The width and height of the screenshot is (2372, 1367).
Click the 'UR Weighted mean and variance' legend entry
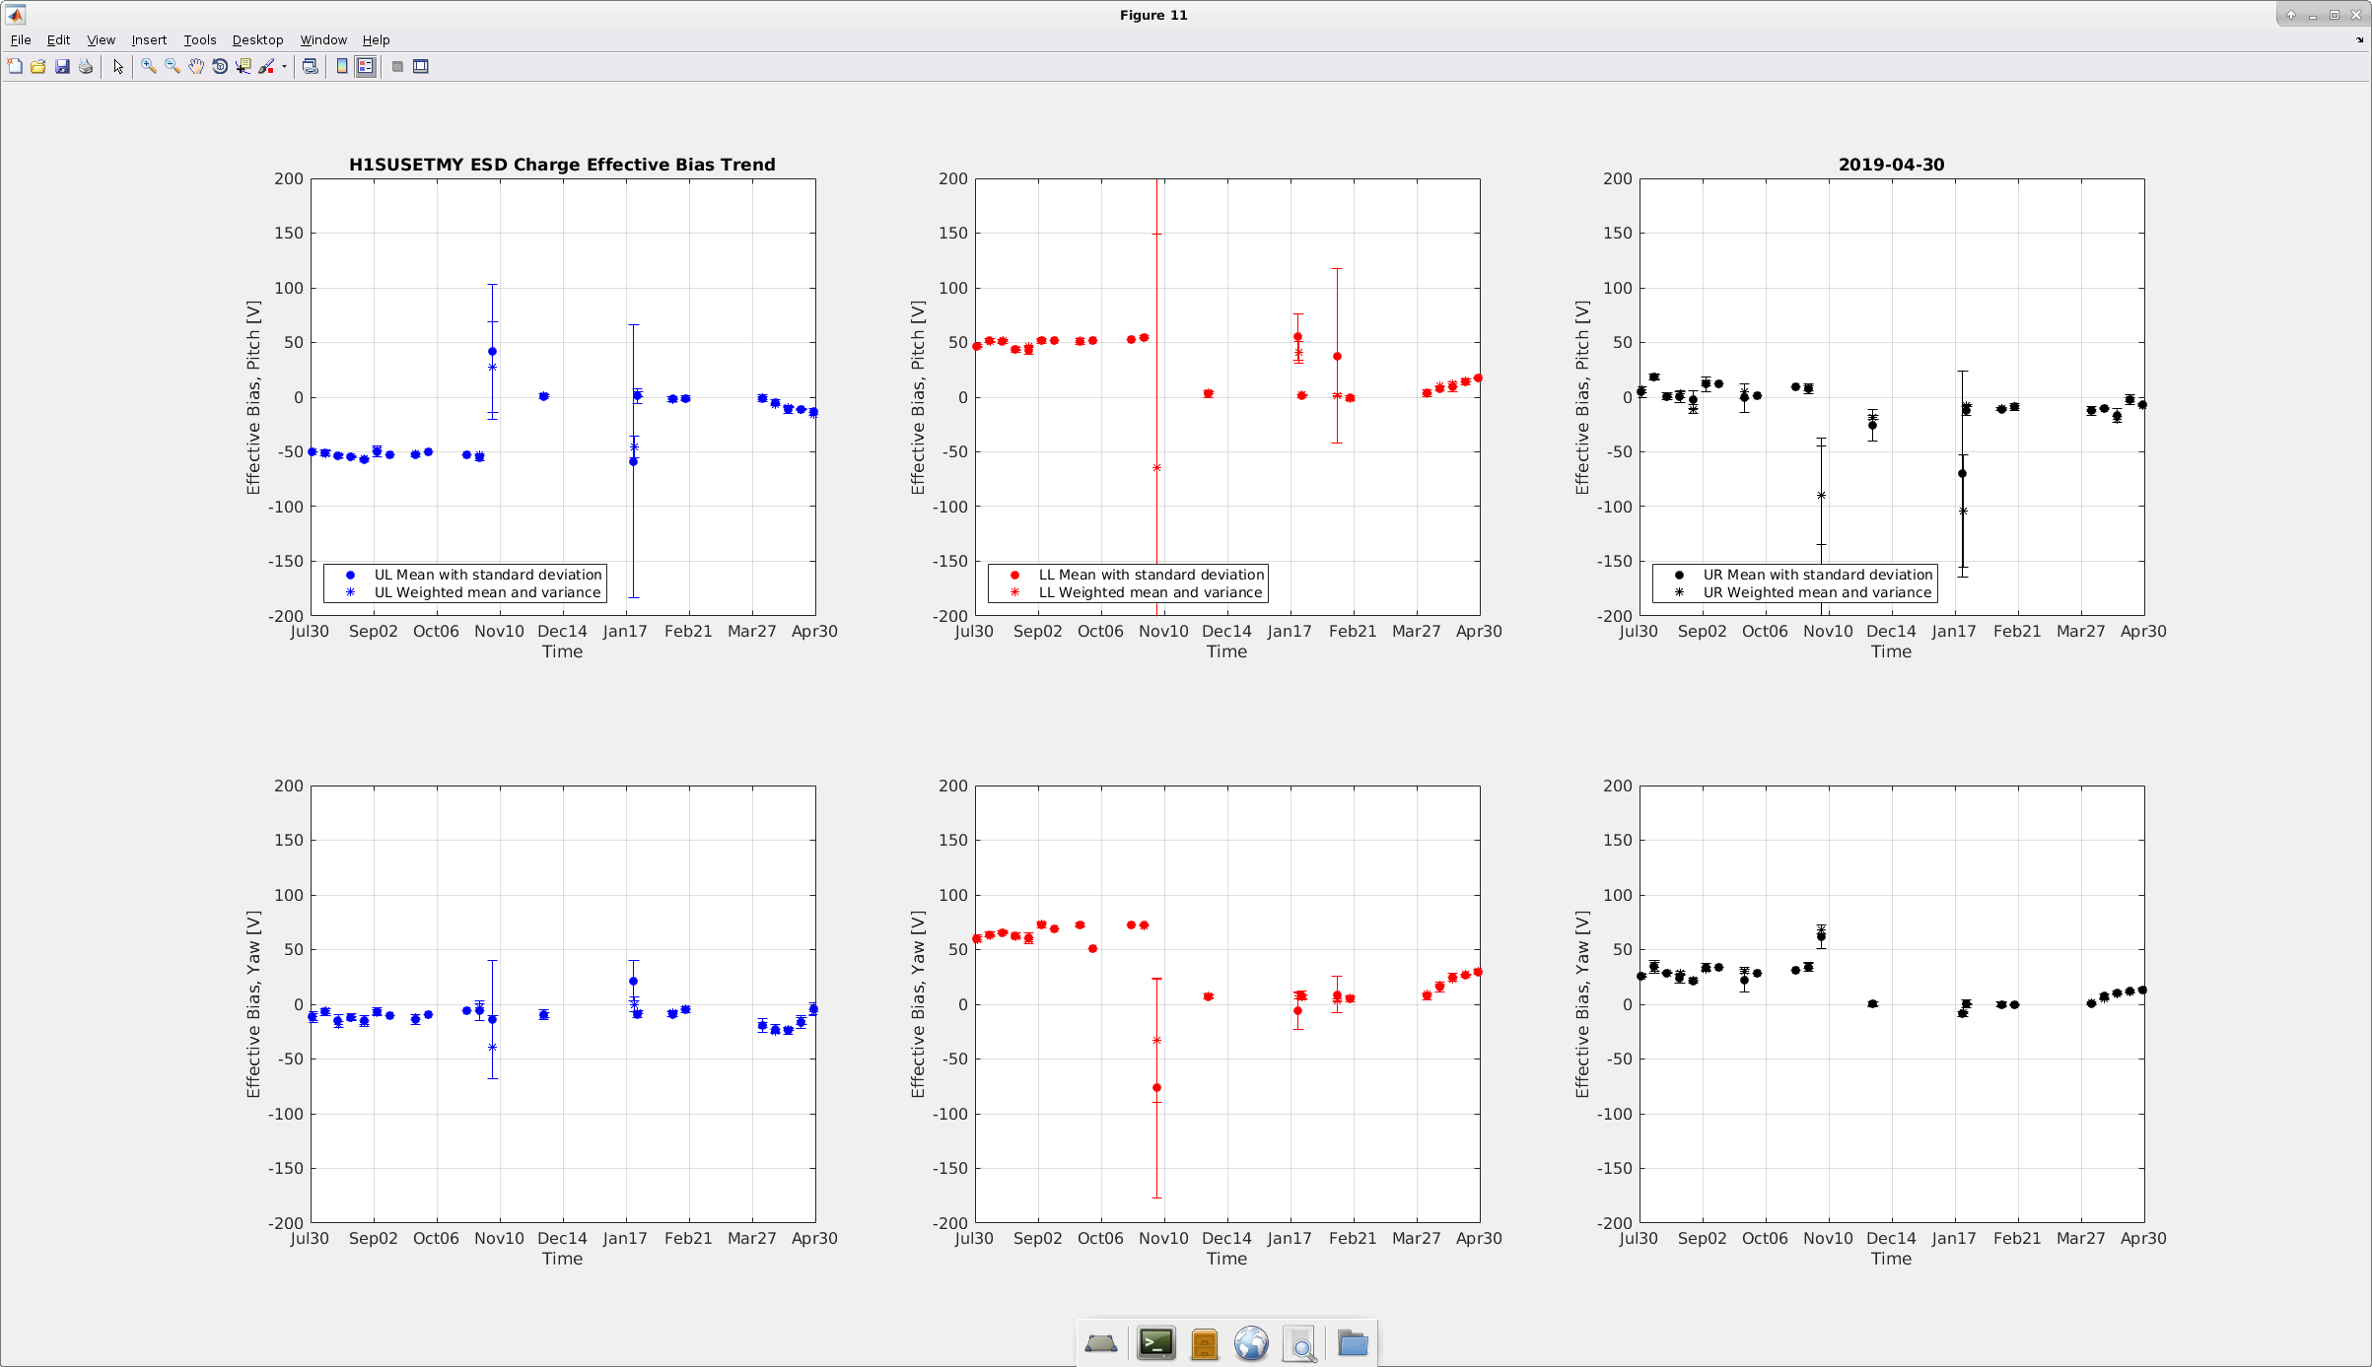pos(1817,592)
